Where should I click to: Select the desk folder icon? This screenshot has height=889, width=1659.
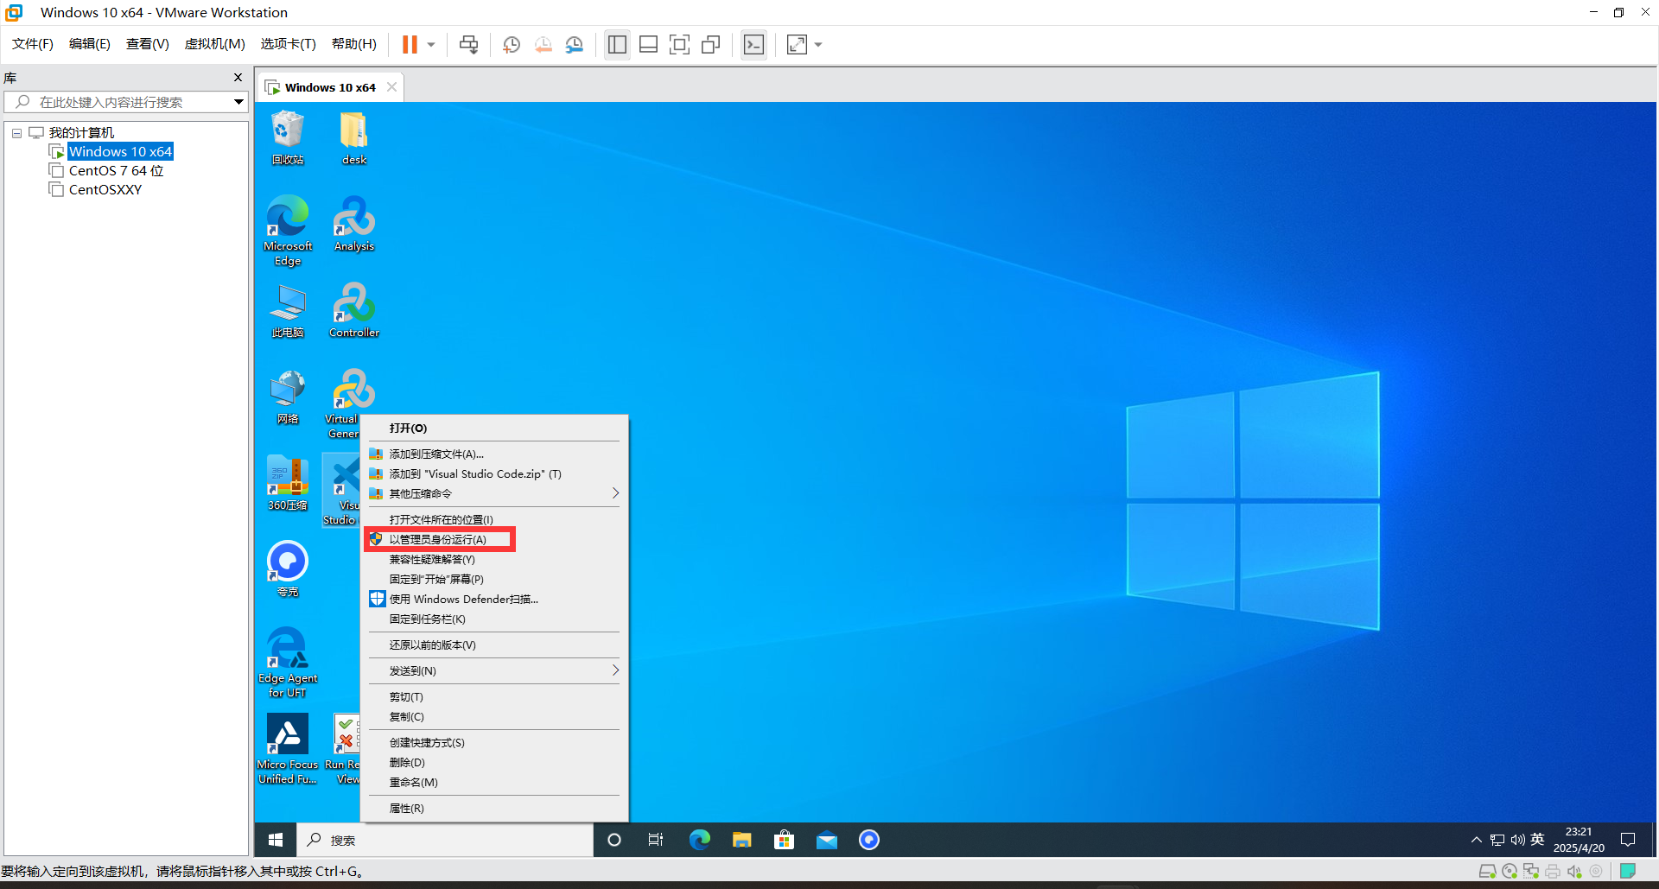(x=354, y=138)
